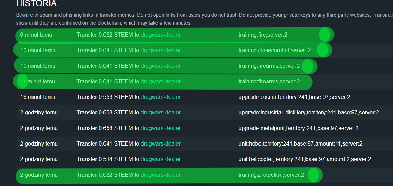Follow drugwars-dealer link in training:protection row

pyautogui.click(x=161, y=175)
